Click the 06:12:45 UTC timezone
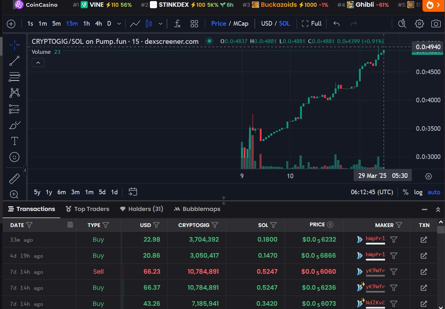Image resolution: width=445 pixels, height=309 pixels. coord(372,192)
